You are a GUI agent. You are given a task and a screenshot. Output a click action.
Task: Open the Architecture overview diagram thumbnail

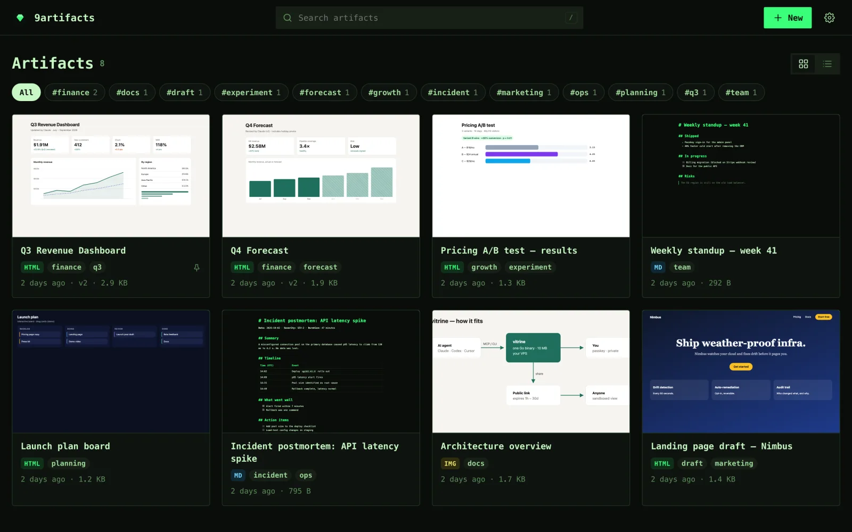531,372
